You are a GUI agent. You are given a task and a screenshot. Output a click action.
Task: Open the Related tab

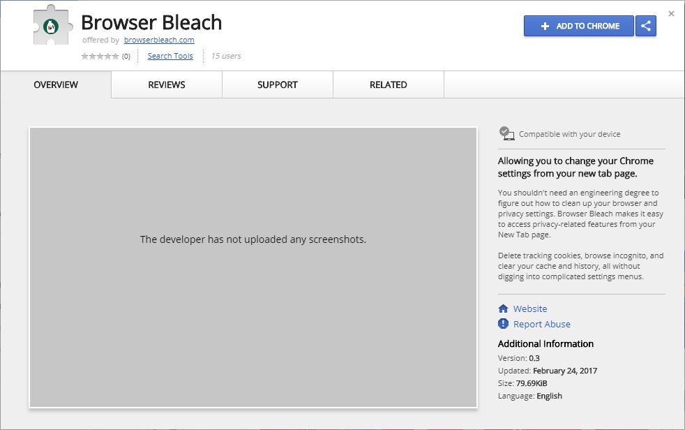pyautogui.click(x=389, y=84)
